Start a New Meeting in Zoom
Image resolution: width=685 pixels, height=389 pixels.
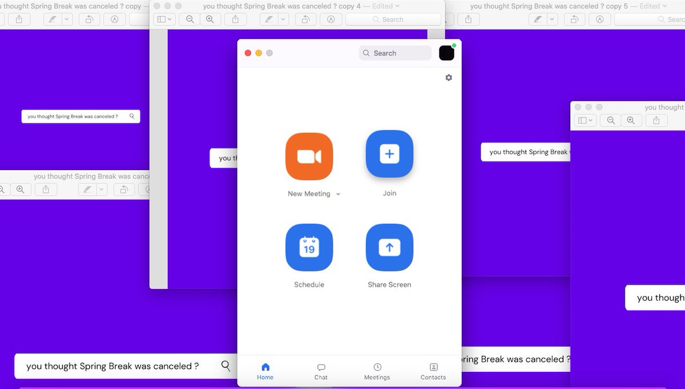[309, 156]
